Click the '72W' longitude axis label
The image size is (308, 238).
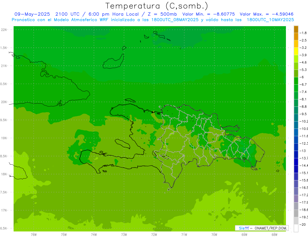click(154, 234)
